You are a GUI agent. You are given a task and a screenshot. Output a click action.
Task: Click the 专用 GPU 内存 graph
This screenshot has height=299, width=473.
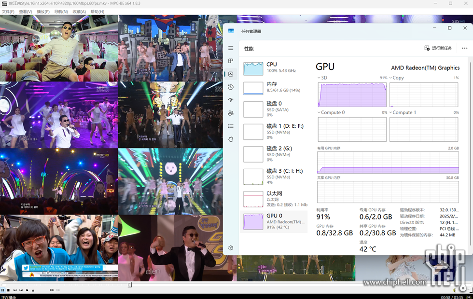[x=388, y=163]
